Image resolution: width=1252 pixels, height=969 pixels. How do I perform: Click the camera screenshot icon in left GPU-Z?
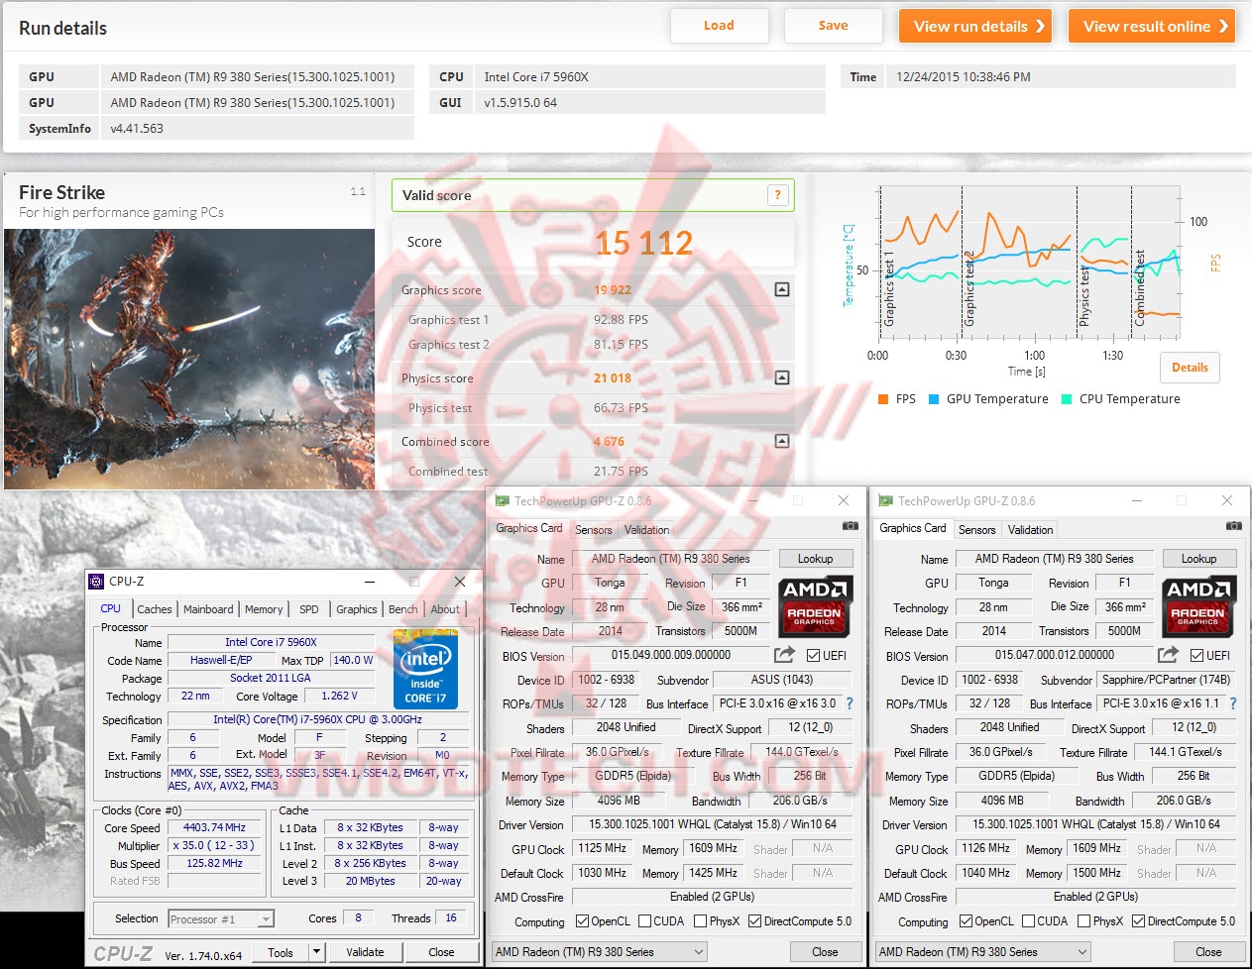tap(850, 526)
